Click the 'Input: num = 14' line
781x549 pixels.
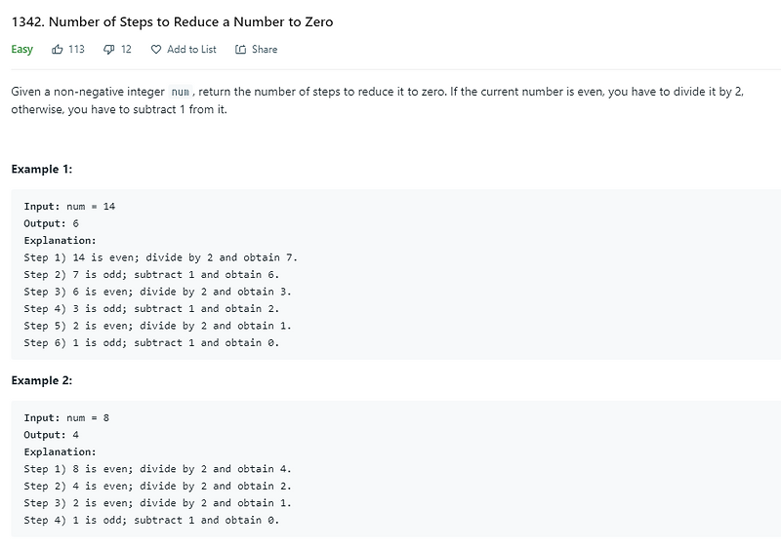click(69, 207)
